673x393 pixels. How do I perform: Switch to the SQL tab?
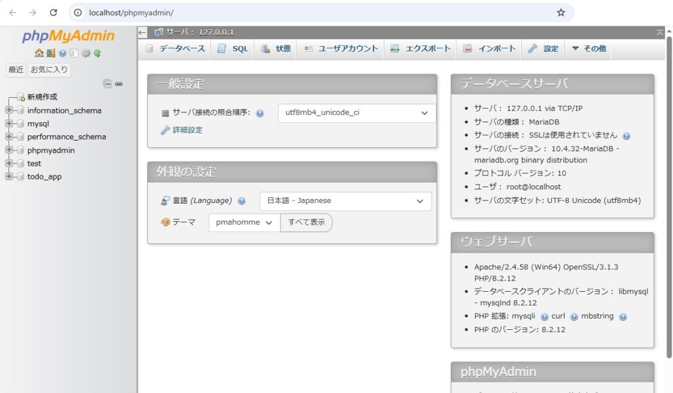233,49
